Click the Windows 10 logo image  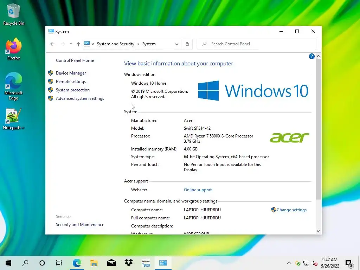[253, 91]
